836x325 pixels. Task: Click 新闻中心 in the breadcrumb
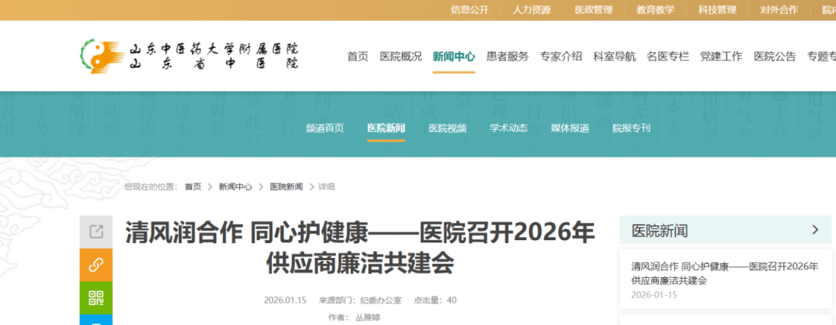coord(235,187)
